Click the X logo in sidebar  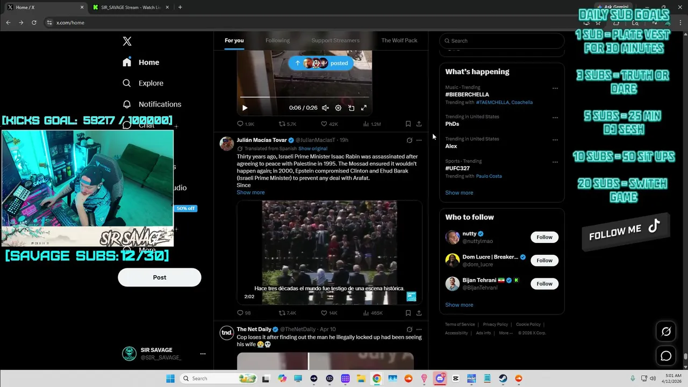(127, 41)
